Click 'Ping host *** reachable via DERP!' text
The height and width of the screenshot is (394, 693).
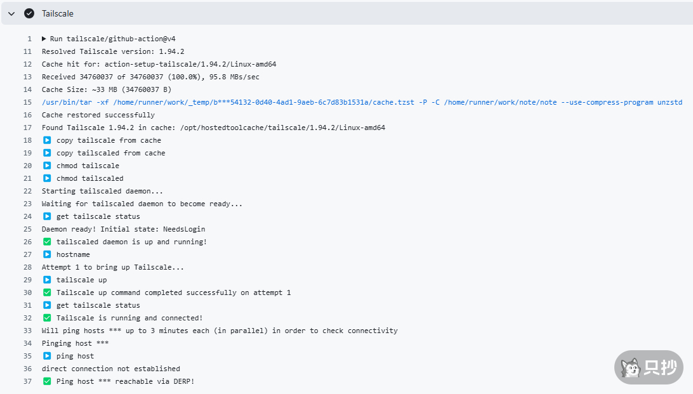coord(125,382)
